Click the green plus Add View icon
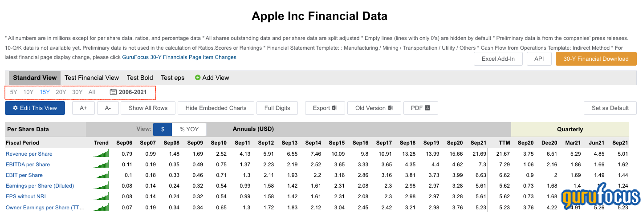The width and height of the screenshot is (643, 212). click(198, 78)
